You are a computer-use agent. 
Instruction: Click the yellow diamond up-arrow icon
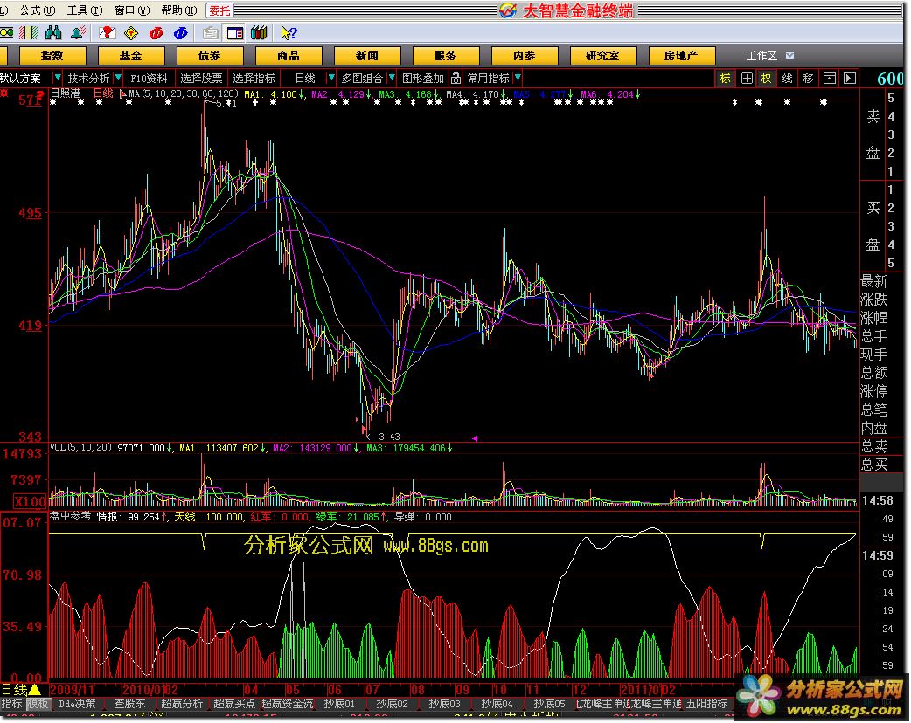131,32
